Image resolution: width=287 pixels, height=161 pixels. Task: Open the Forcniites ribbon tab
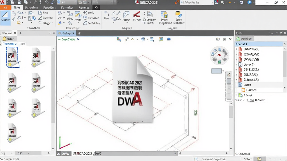tap(31, 8)
